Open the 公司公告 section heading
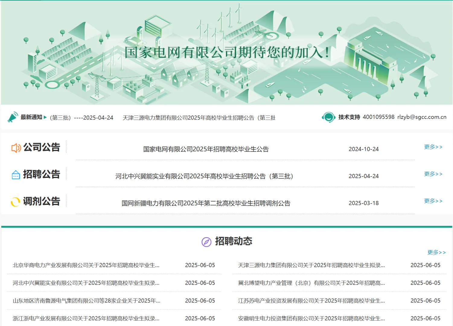The width and height of the screenshot is (453, 326). pos(41,147)
